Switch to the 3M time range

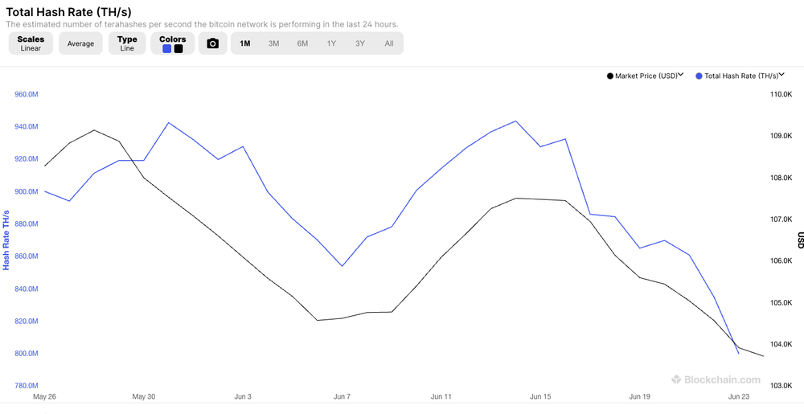click(x=274, y=43)
